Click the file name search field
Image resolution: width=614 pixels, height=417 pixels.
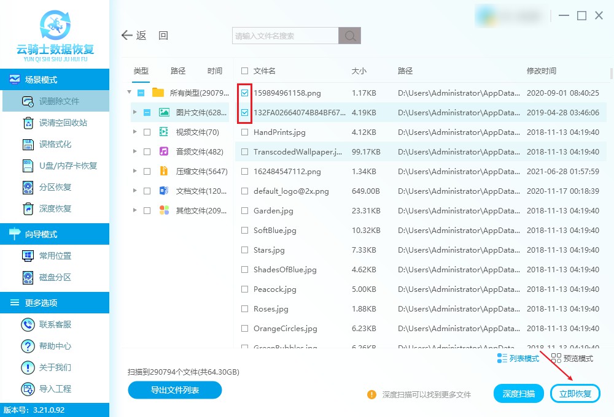point(286,36)
